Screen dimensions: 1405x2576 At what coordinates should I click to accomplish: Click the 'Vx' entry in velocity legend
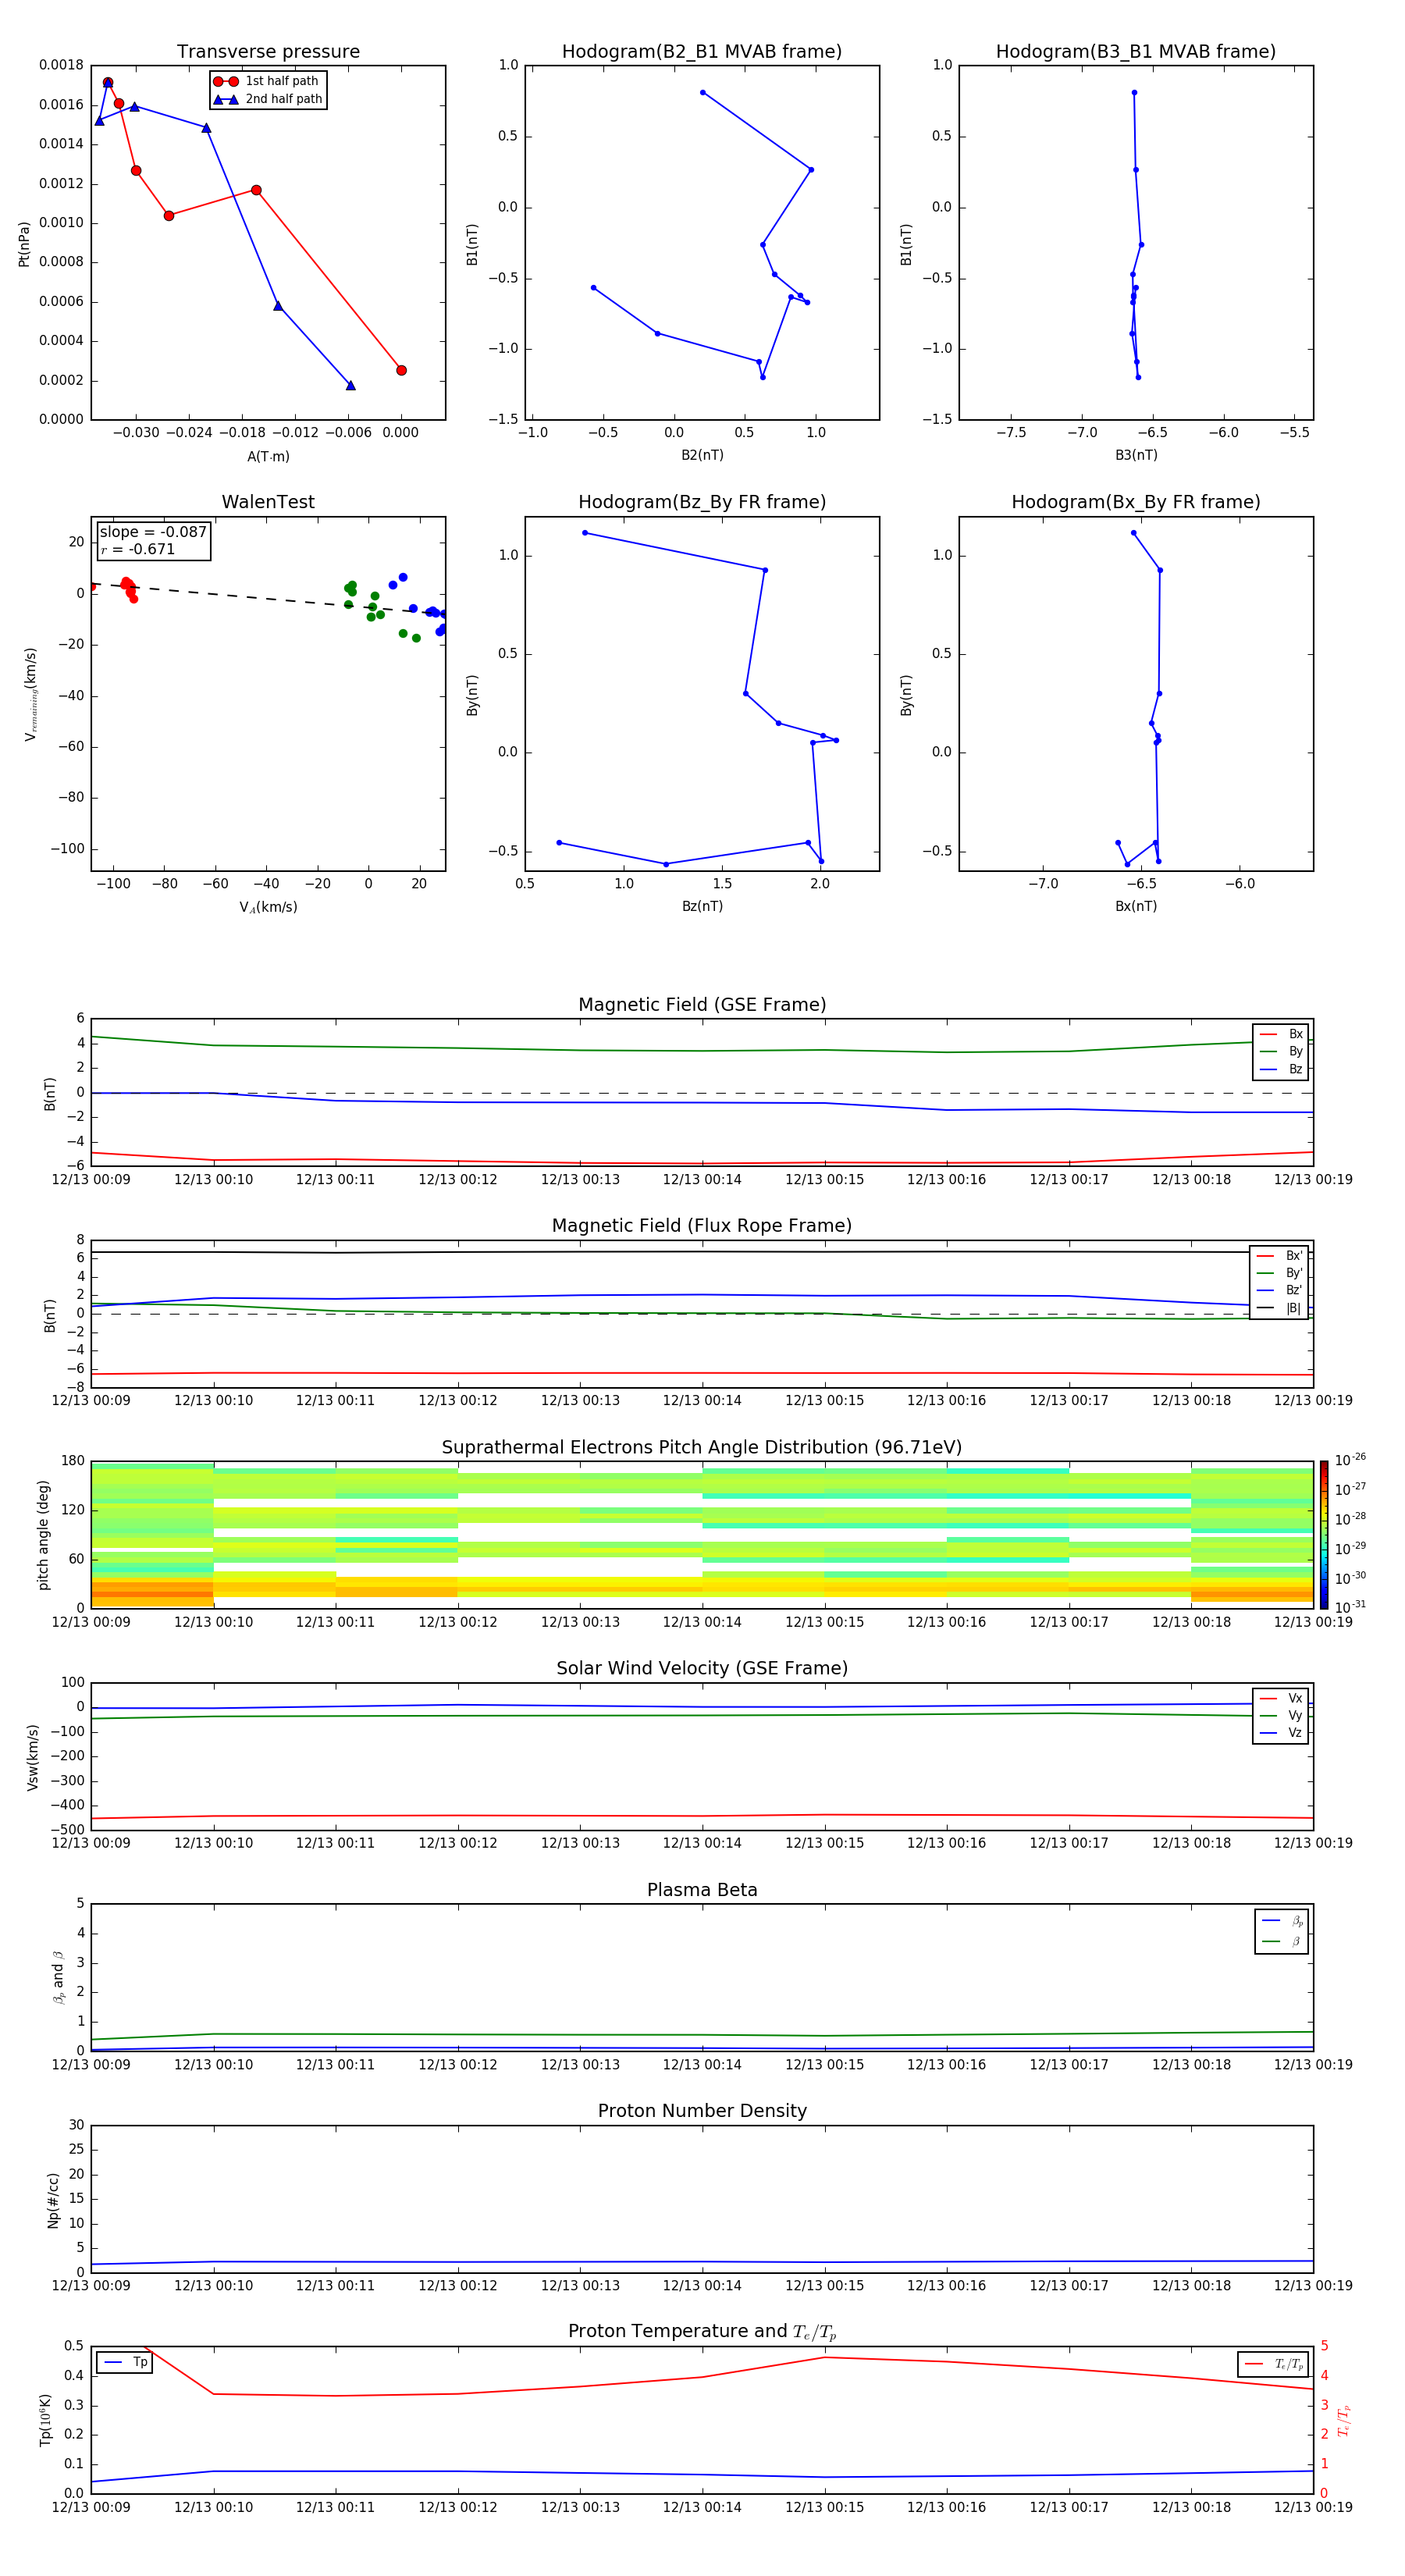(1281, 1698)
